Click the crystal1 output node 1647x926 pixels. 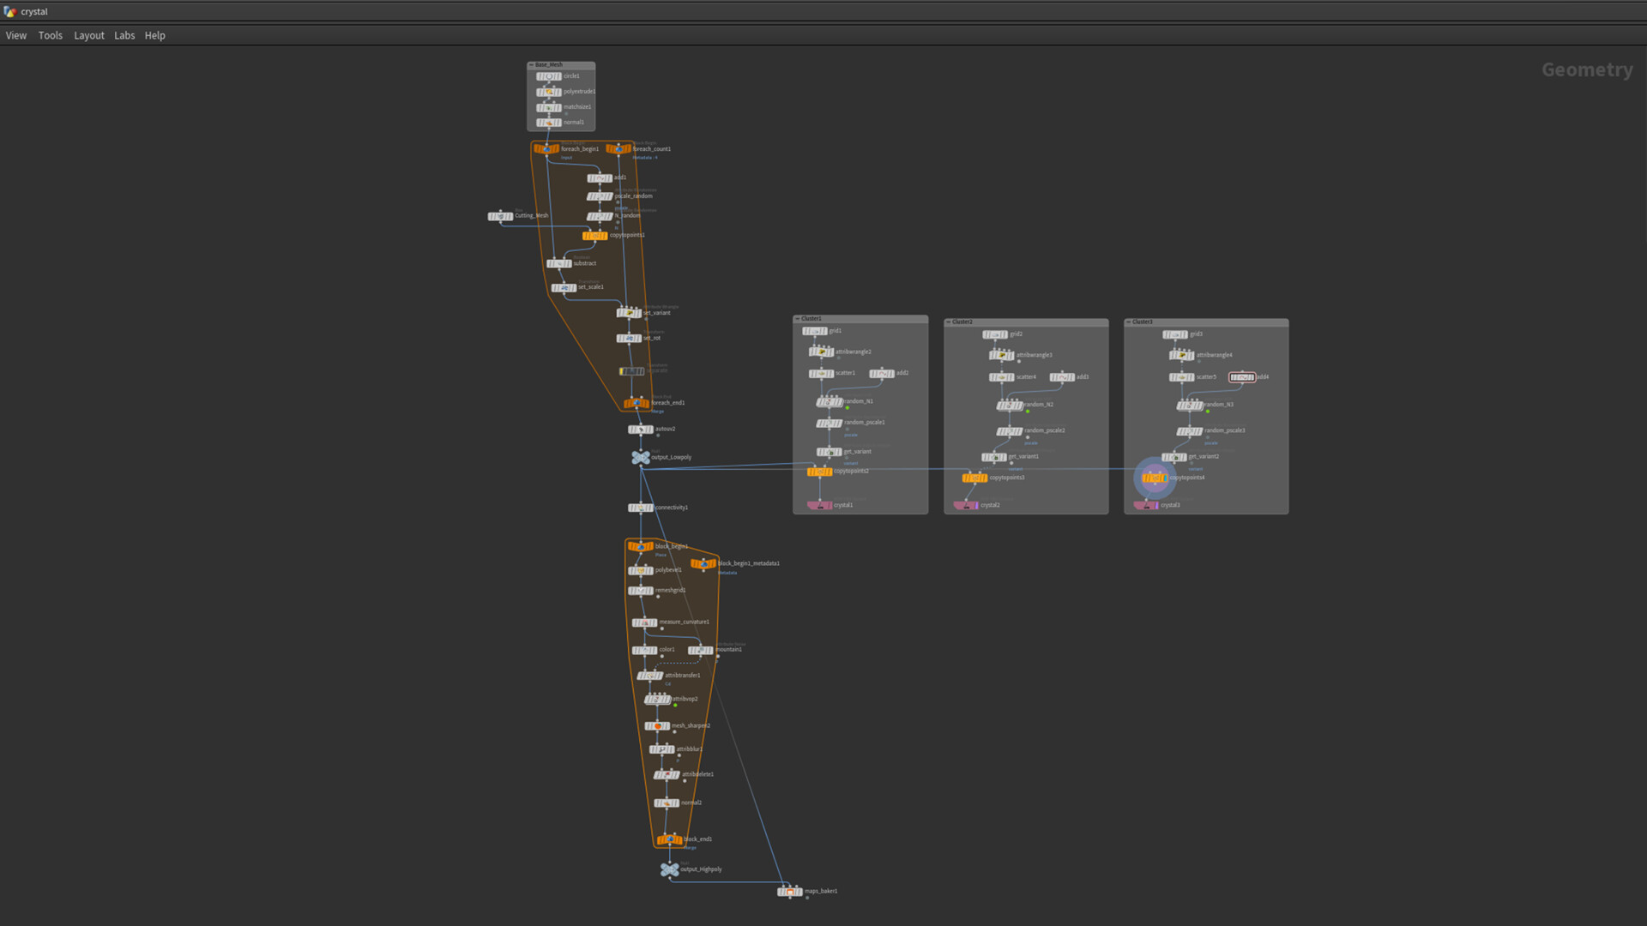click(820, 506)
